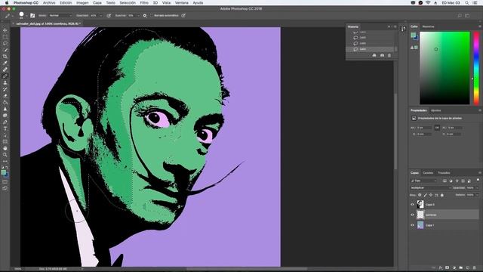This screenshot has width=483, height=272.
Task: Select the Rectangular Marquee tool
Action: (x=5, y=37)
